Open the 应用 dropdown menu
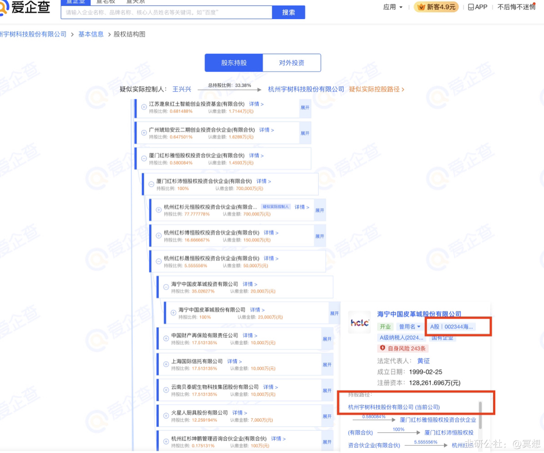This screenshot has width=544, height=453. tap(393, 7)
